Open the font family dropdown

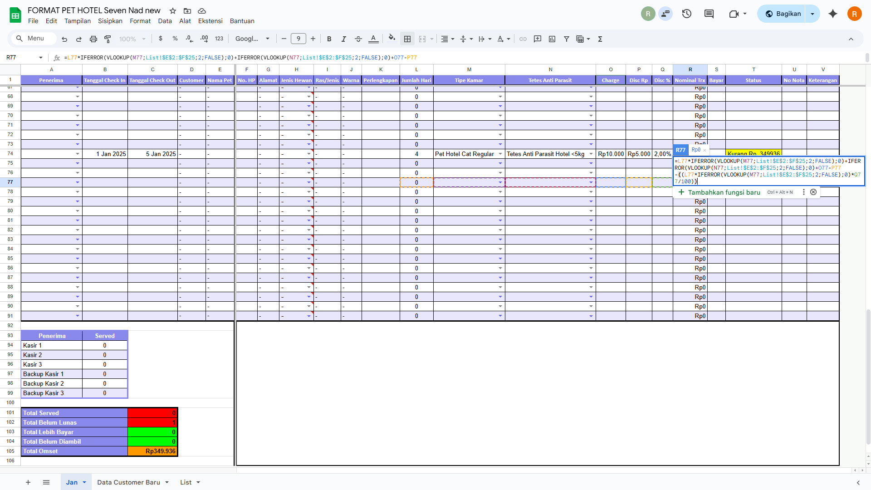[252, 39]
